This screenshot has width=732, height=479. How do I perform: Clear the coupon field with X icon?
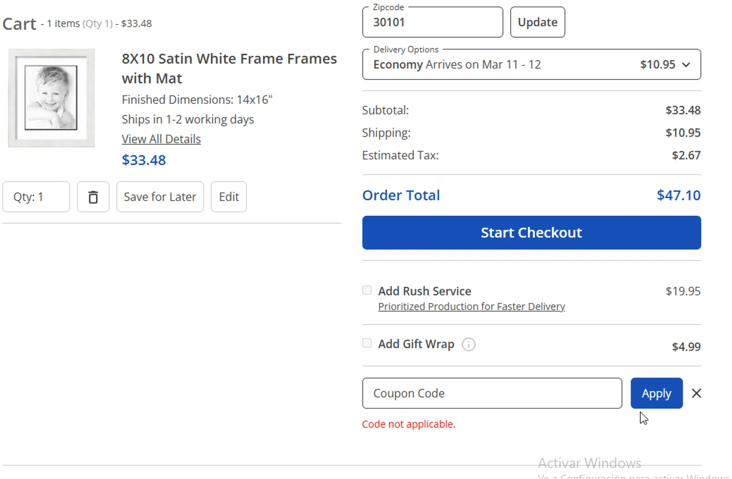[696, 393]
